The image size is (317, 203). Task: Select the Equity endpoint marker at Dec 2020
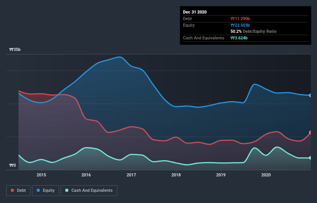[x=310, y=95]
